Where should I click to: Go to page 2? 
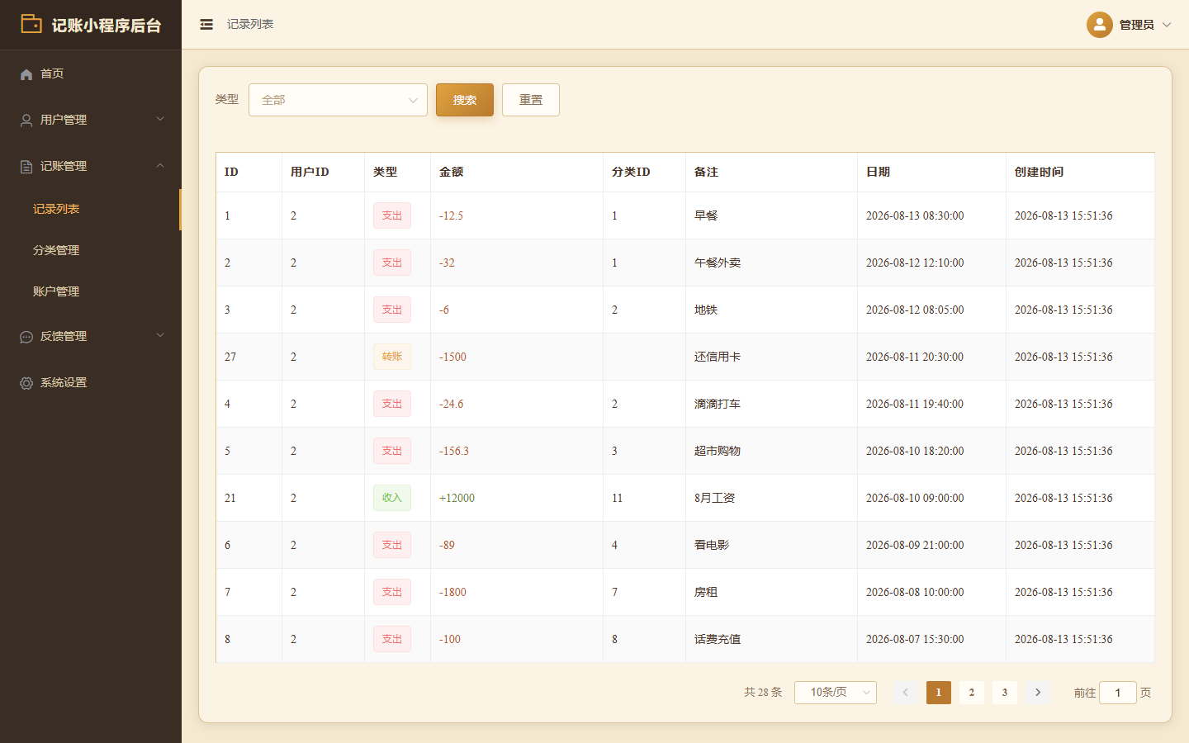tap(972, 693)
